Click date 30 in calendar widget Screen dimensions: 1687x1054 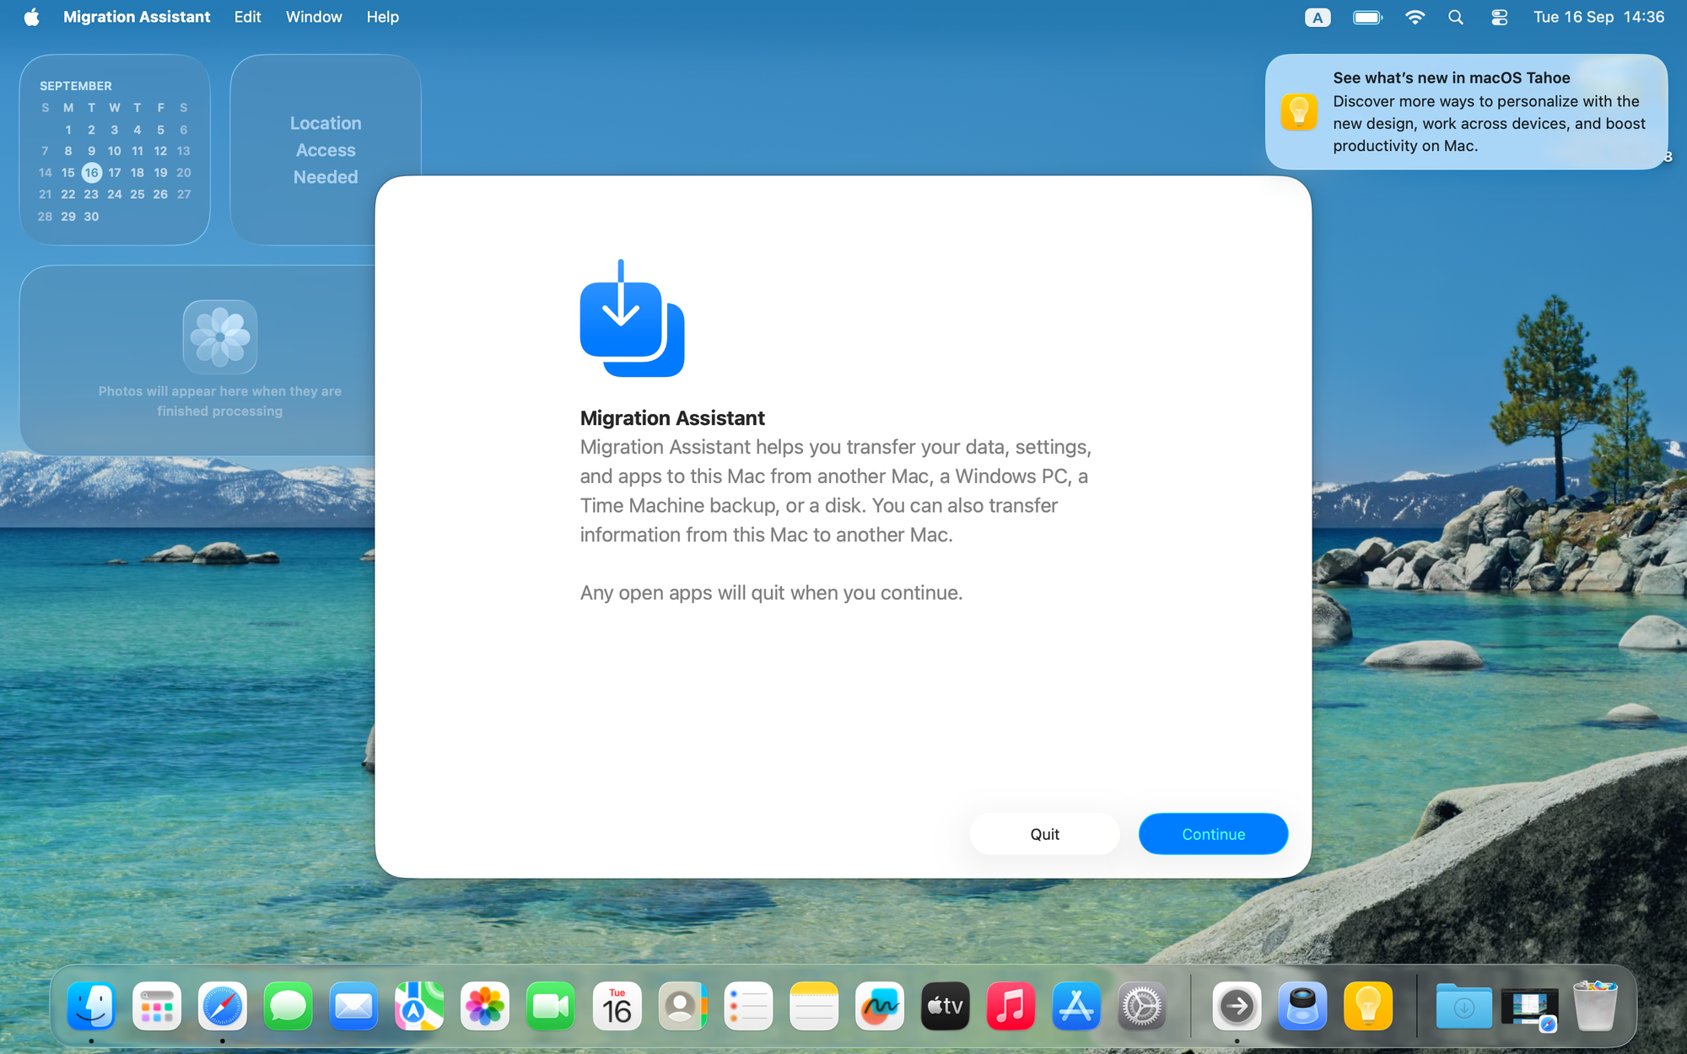[x=91, y=217]
